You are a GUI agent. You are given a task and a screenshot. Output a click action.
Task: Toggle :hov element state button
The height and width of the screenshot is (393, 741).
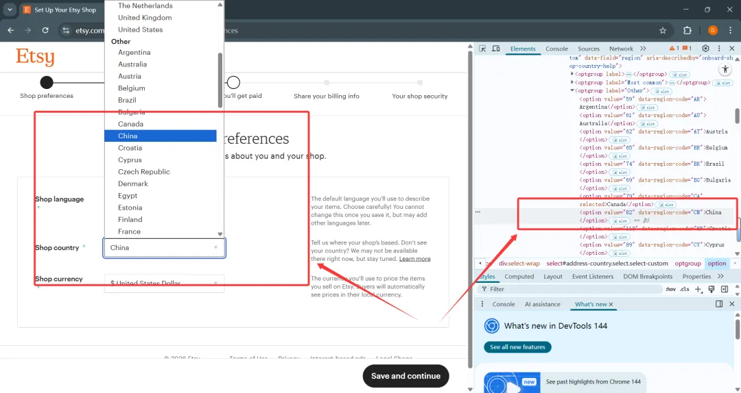pos(670,289)
